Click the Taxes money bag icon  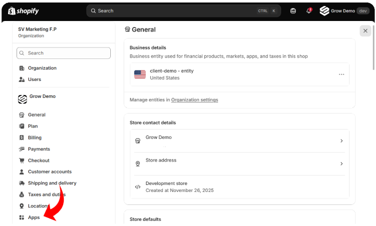coord(22,194)
